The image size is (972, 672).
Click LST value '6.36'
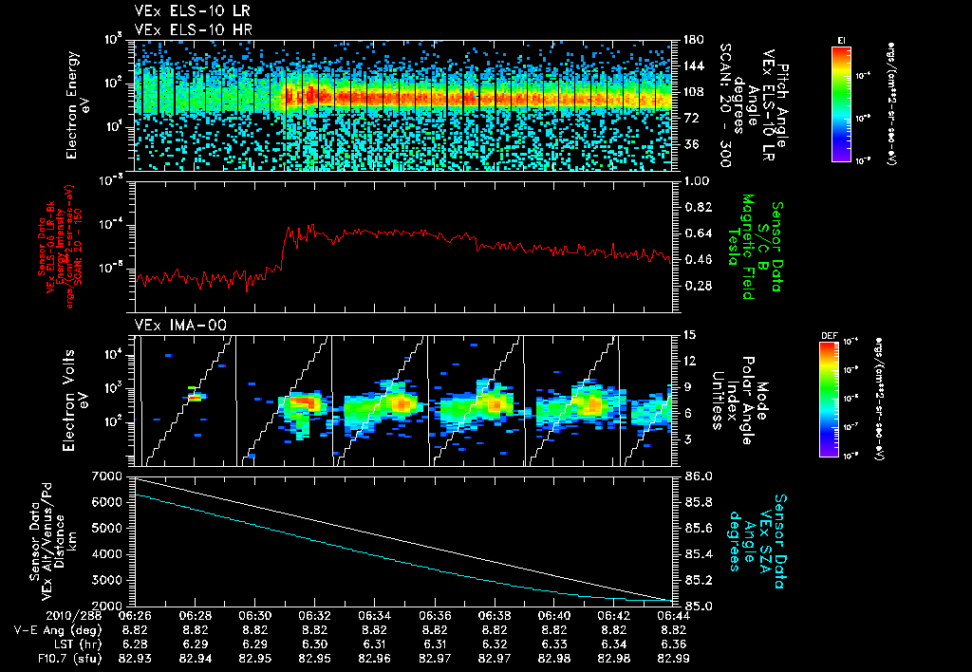tap(673, 644)
